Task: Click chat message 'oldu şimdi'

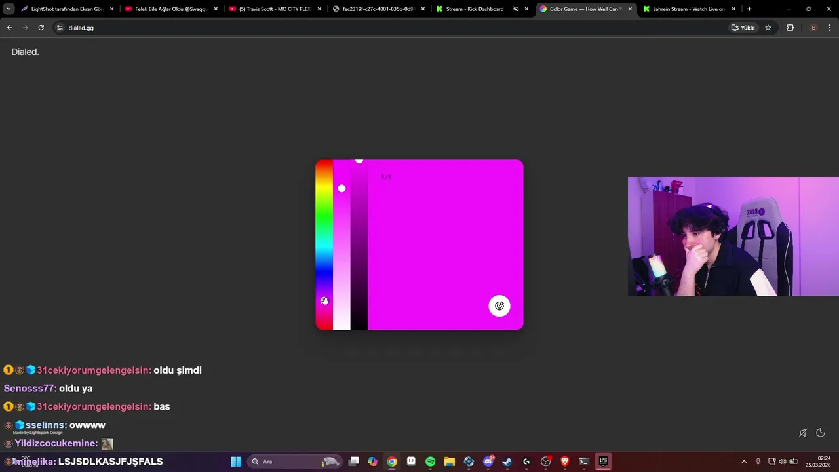Action: (178, 370)
